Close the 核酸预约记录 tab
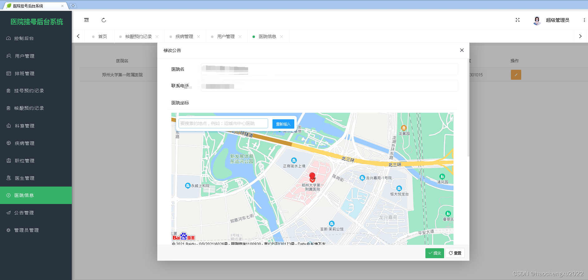Viewport: 588px width, 280px height. coord(157,36)
